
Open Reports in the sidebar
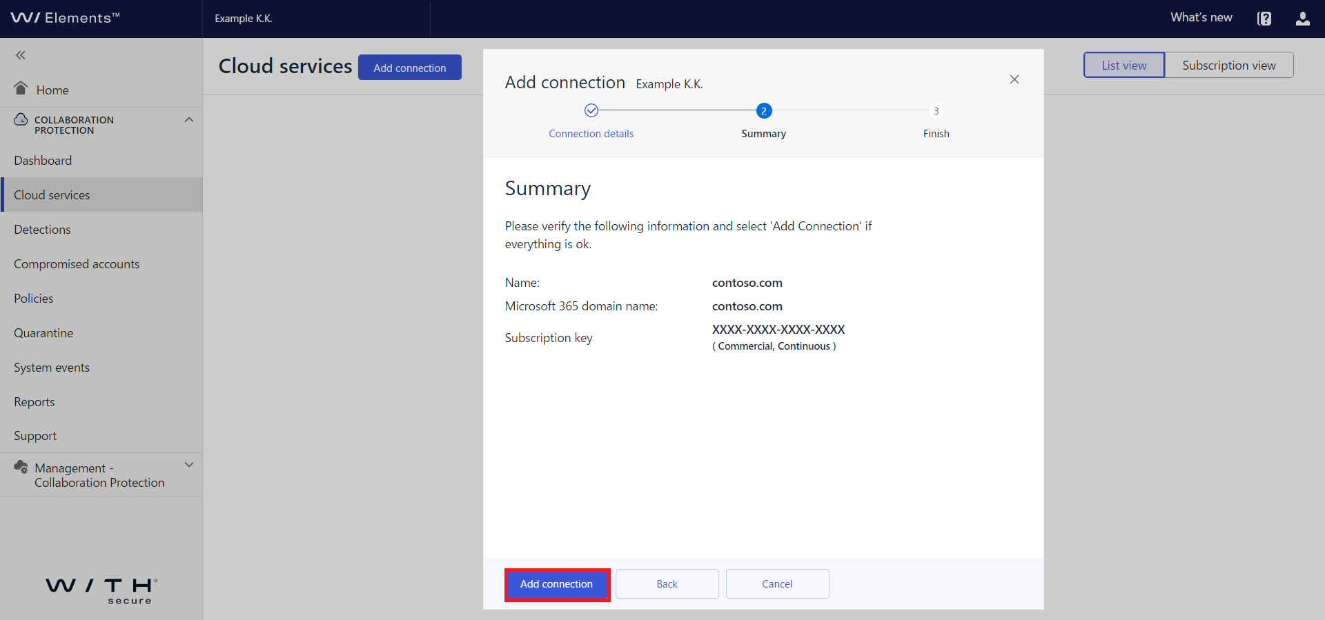click(101, 401)
